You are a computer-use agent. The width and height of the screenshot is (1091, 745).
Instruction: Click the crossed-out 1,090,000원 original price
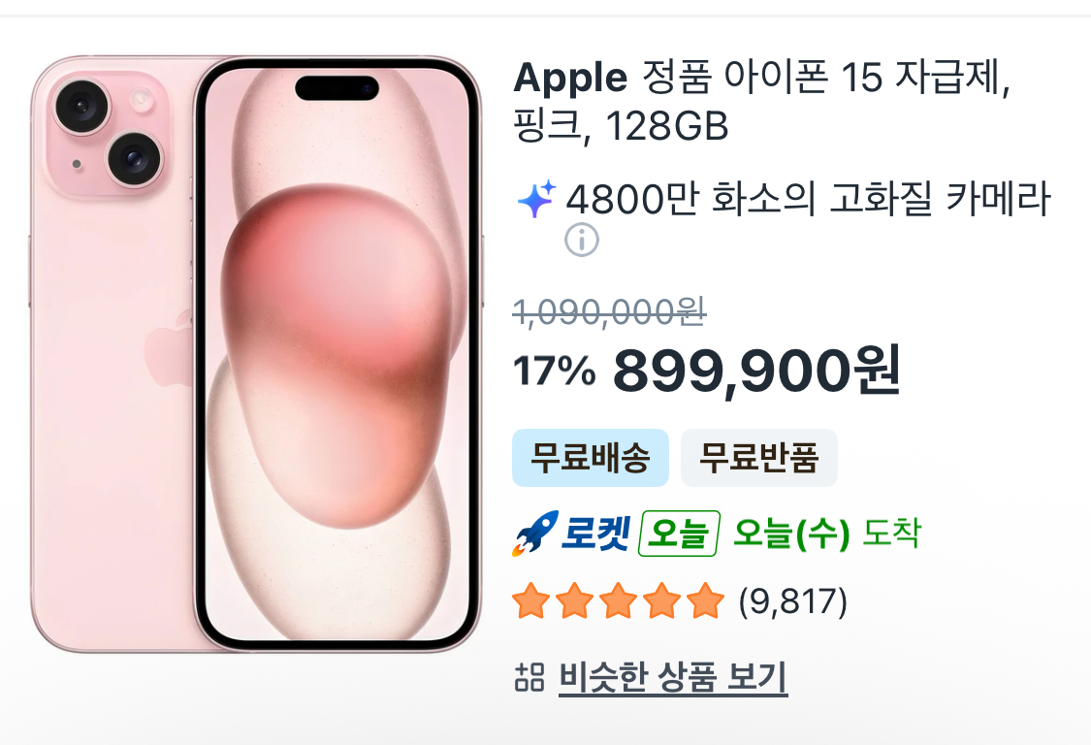tap(610, 311)
